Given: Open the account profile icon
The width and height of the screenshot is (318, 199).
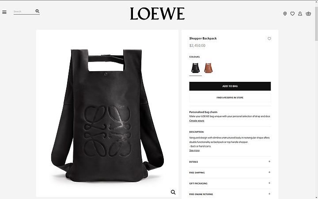Looking at the screenshot, I should tap(300, 14).
